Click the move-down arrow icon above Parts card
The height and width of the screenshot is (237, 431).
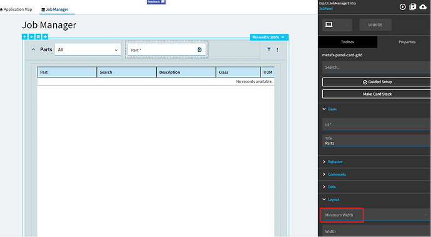click(x=32, y=36)
